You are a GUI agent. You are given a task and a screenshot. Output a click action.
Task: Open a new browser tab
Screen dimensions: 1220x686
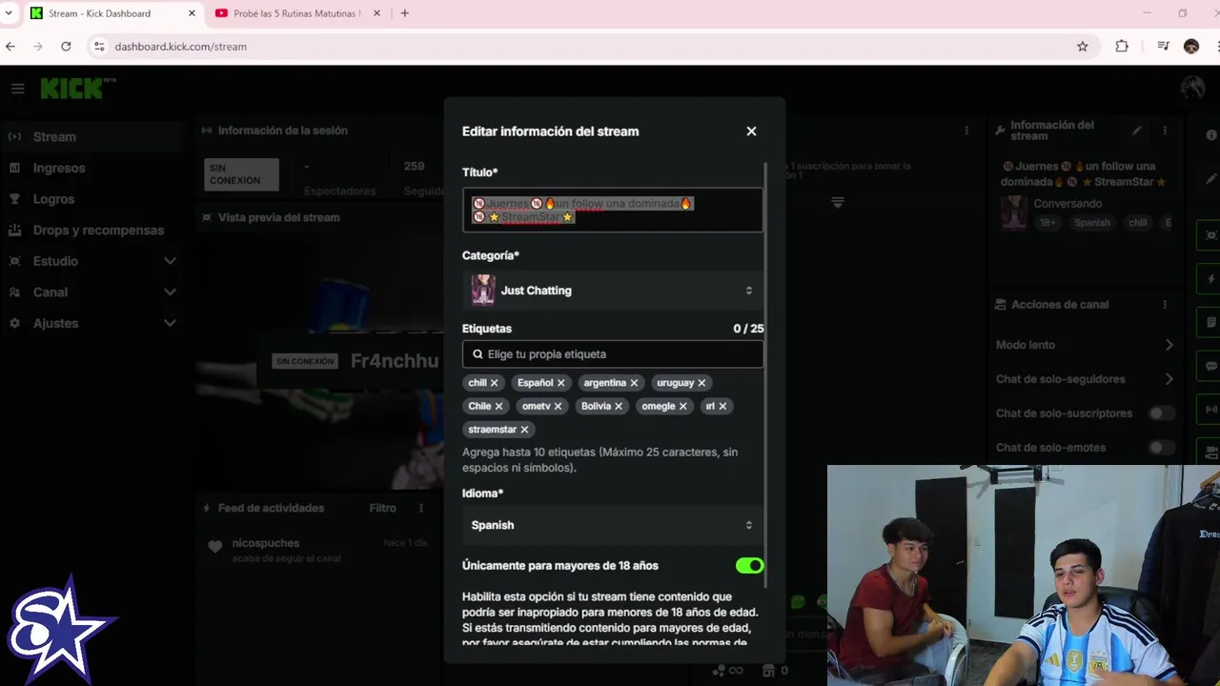pyautogui.click(x=405, y=13)
